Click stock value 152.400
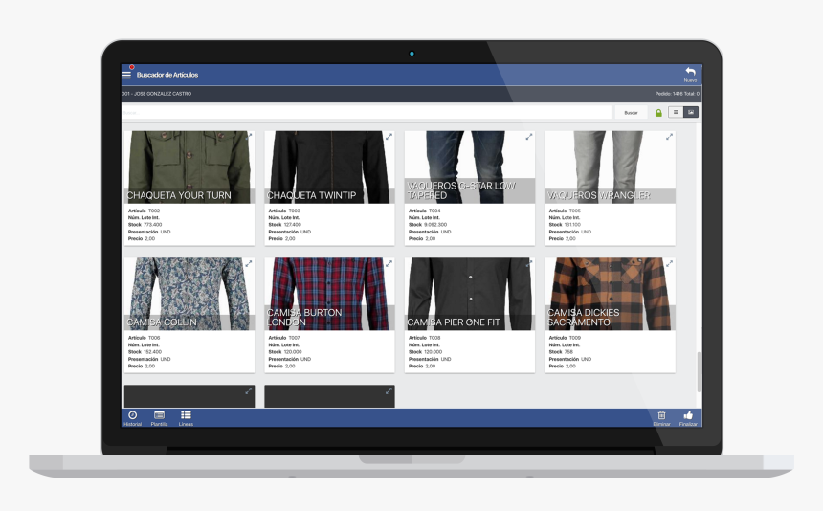The width and height of the screenshot is (823, 511). point(153,352)
